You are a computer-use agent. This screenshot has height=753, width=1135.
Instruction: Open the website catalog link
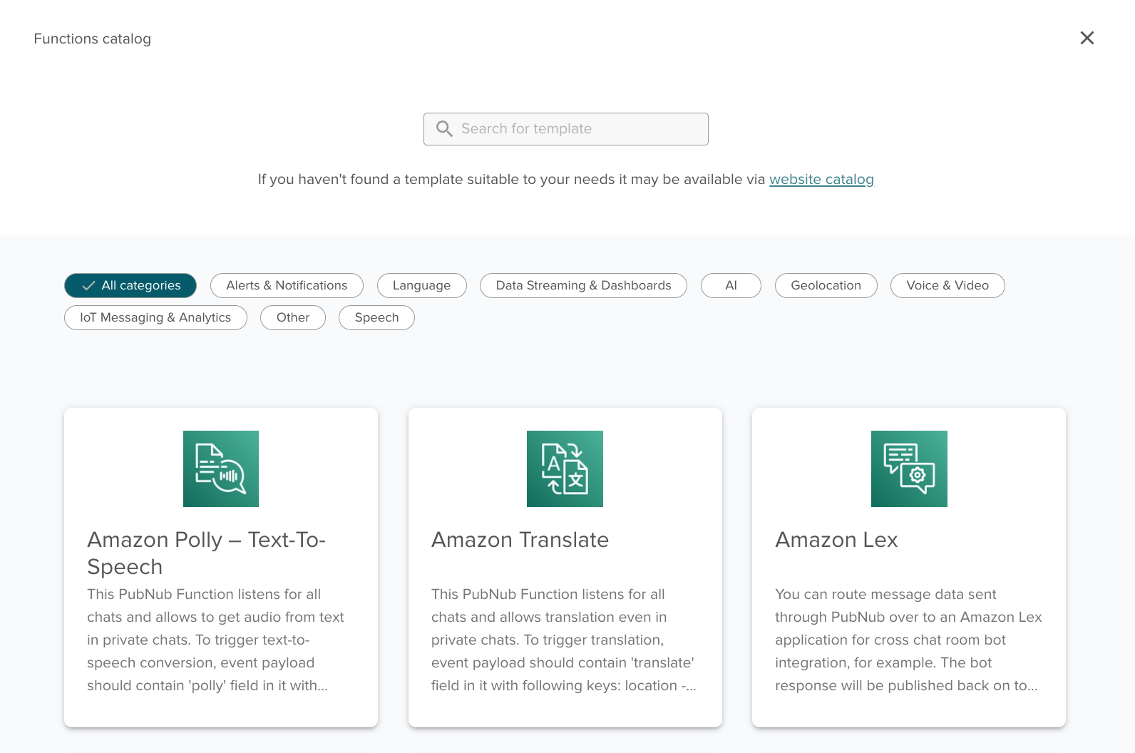tap(821, 180)
